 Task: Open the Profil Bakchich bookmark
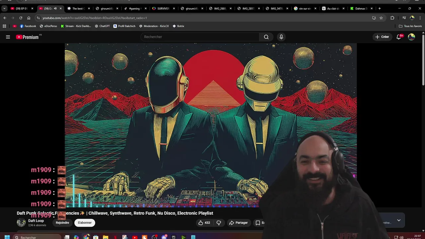[124, 26]
